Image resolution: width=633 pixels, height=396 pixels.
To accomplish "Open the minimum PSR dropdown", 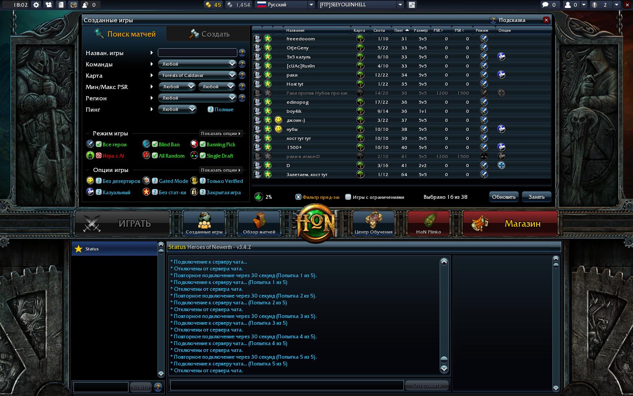I will [x=177, y=87].
